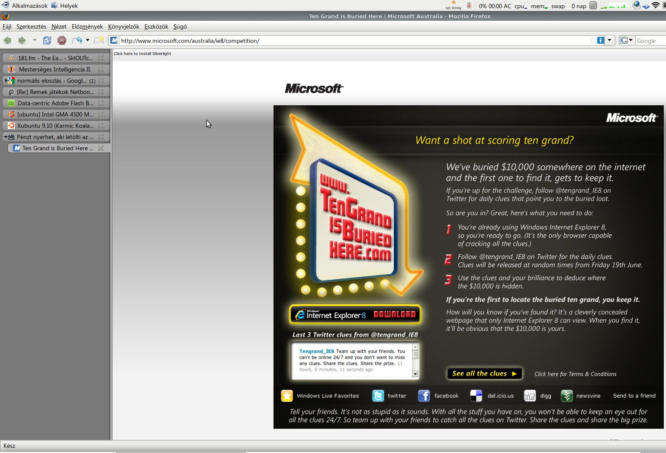
Task: Switch to Pénzt nyerhet tab
Action: click(56, 136)
